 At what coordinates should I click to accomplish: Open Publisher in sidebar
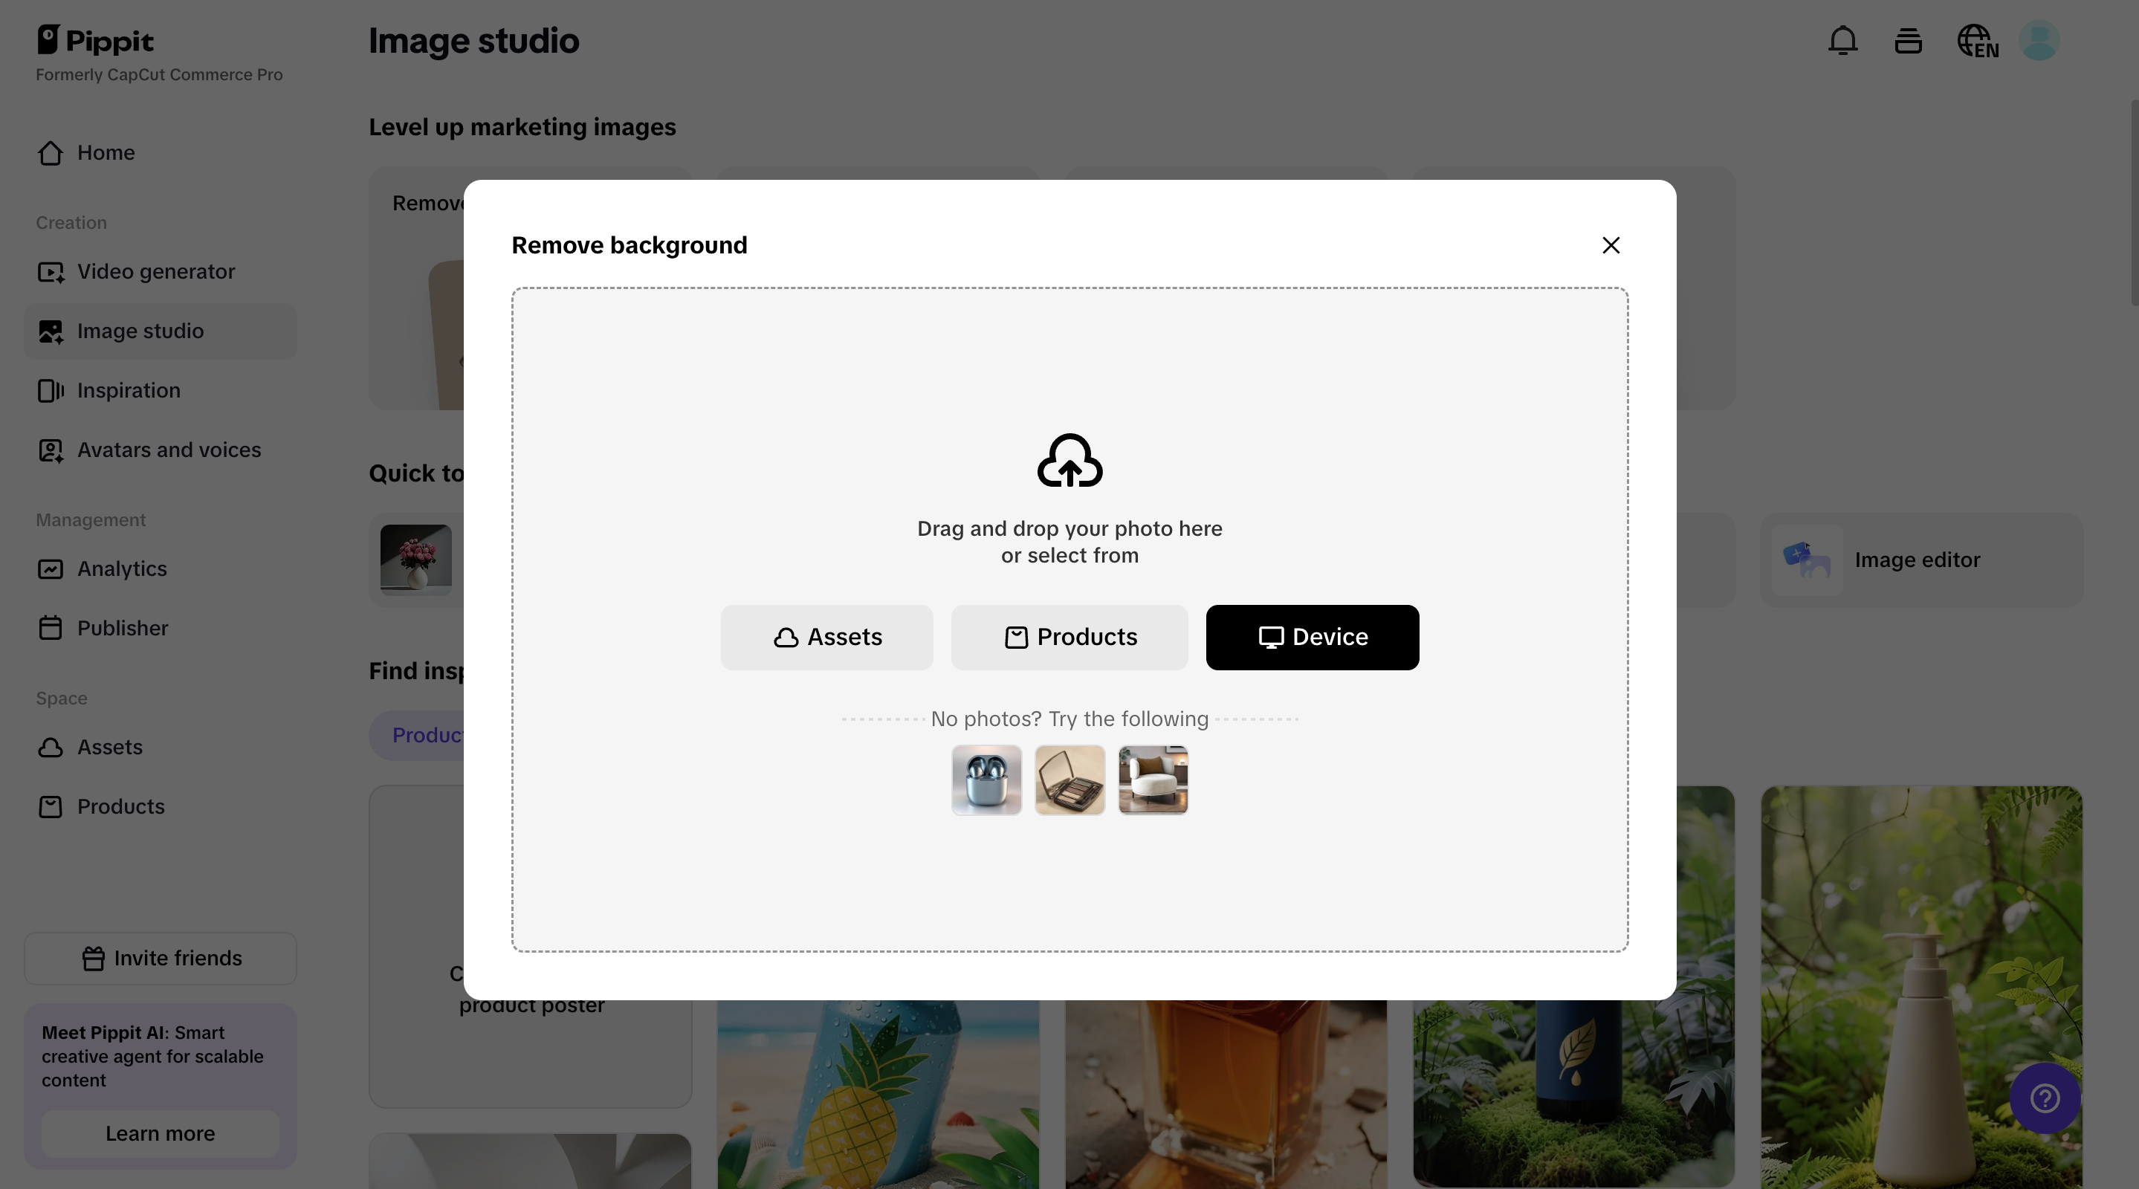[161, 629]
